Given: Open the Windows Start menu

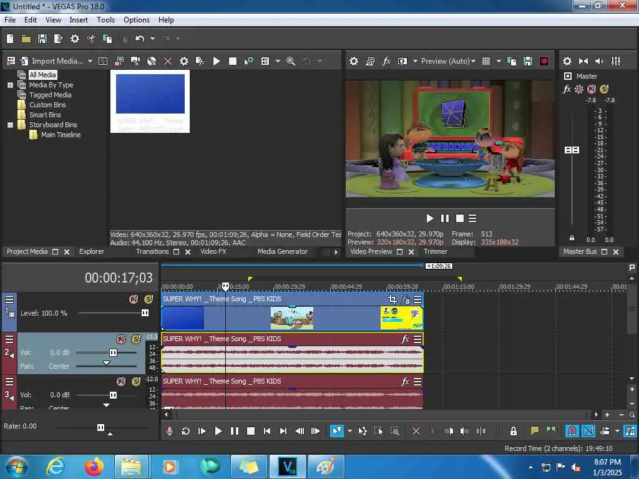Looking at the screenshot, I should [x=16, y=467].
